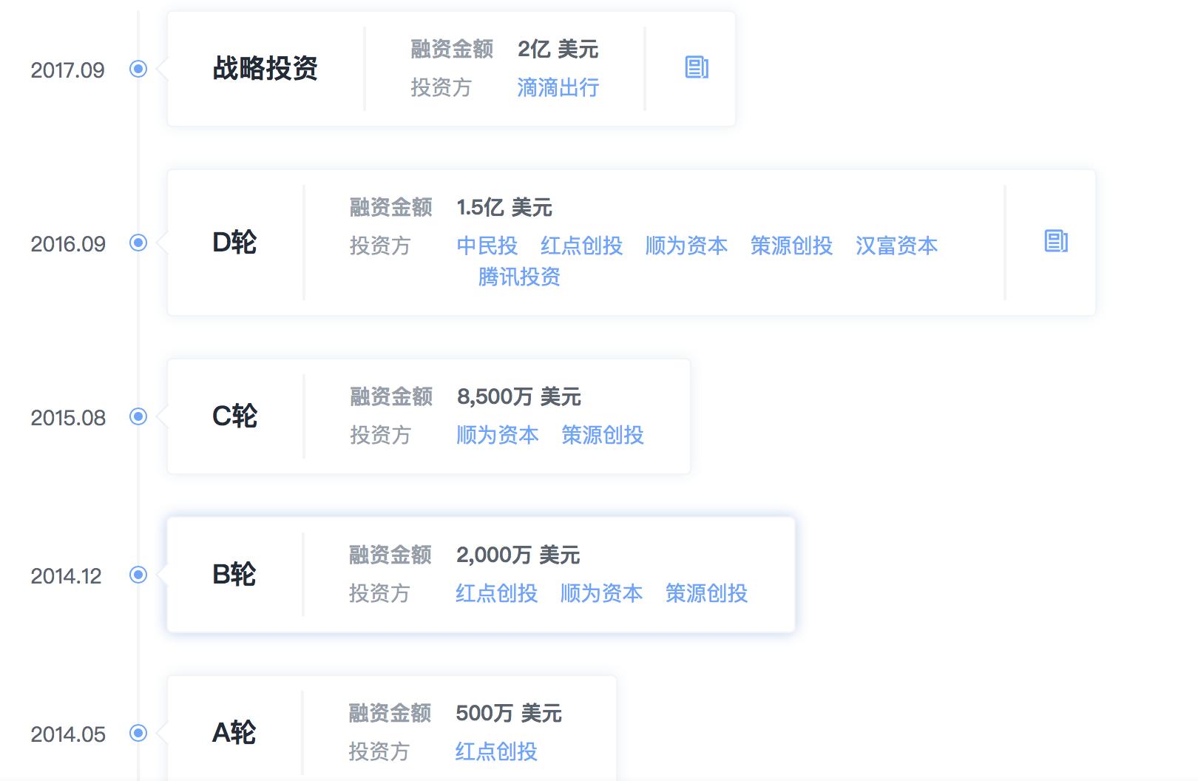The height and width of the screenshot is (781, 1198).
Task: Click 红点创投 link in the B轮 card
Action: (x=496, y=593)
